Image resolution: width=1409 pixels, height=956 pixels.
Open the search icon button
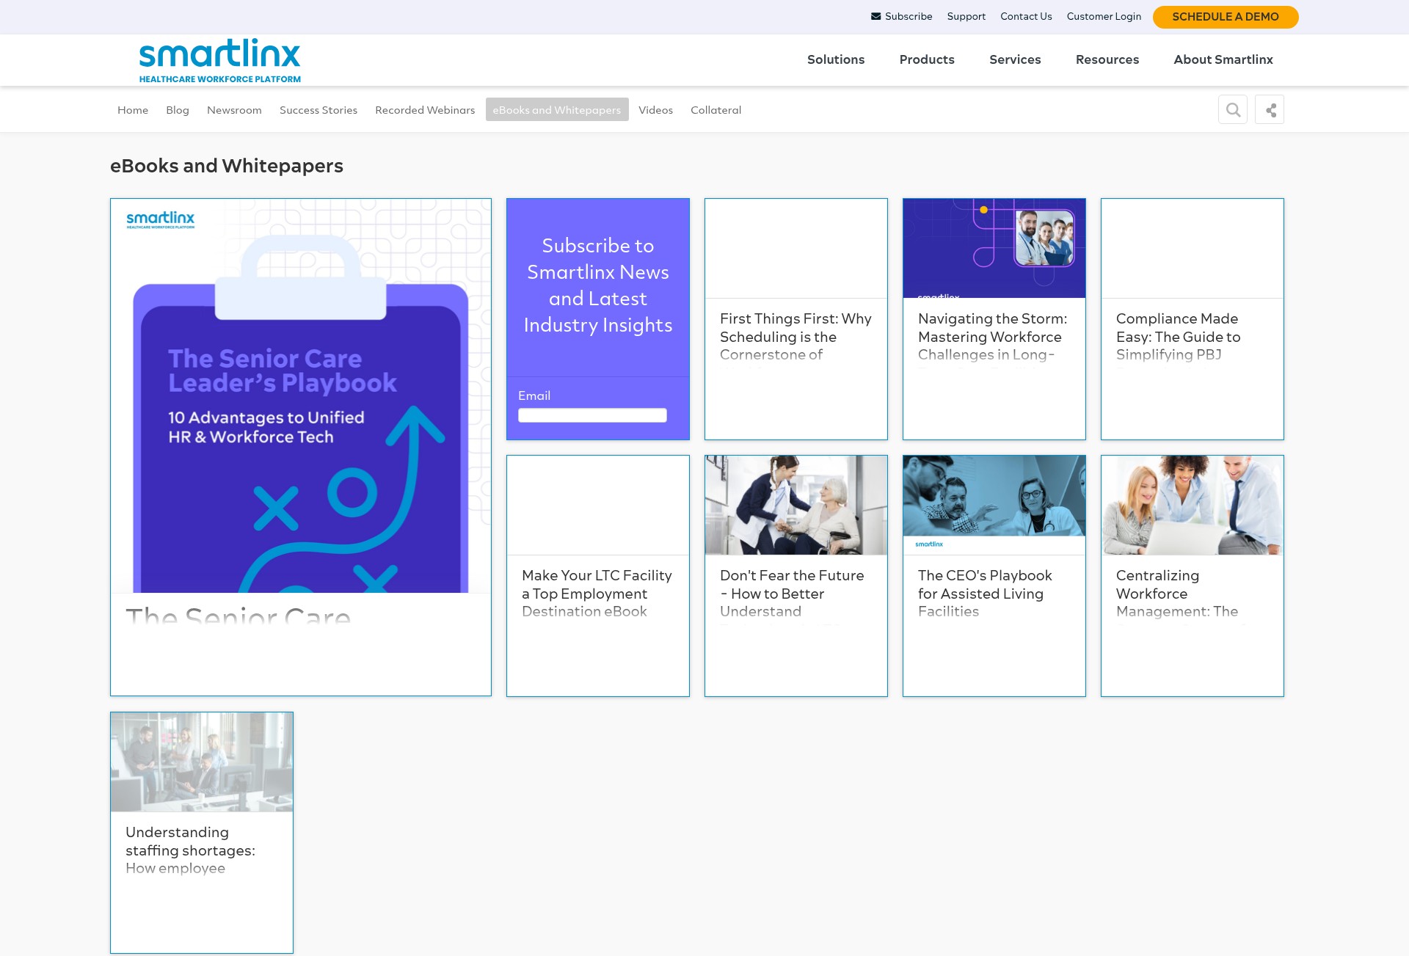coord(1233,110)
